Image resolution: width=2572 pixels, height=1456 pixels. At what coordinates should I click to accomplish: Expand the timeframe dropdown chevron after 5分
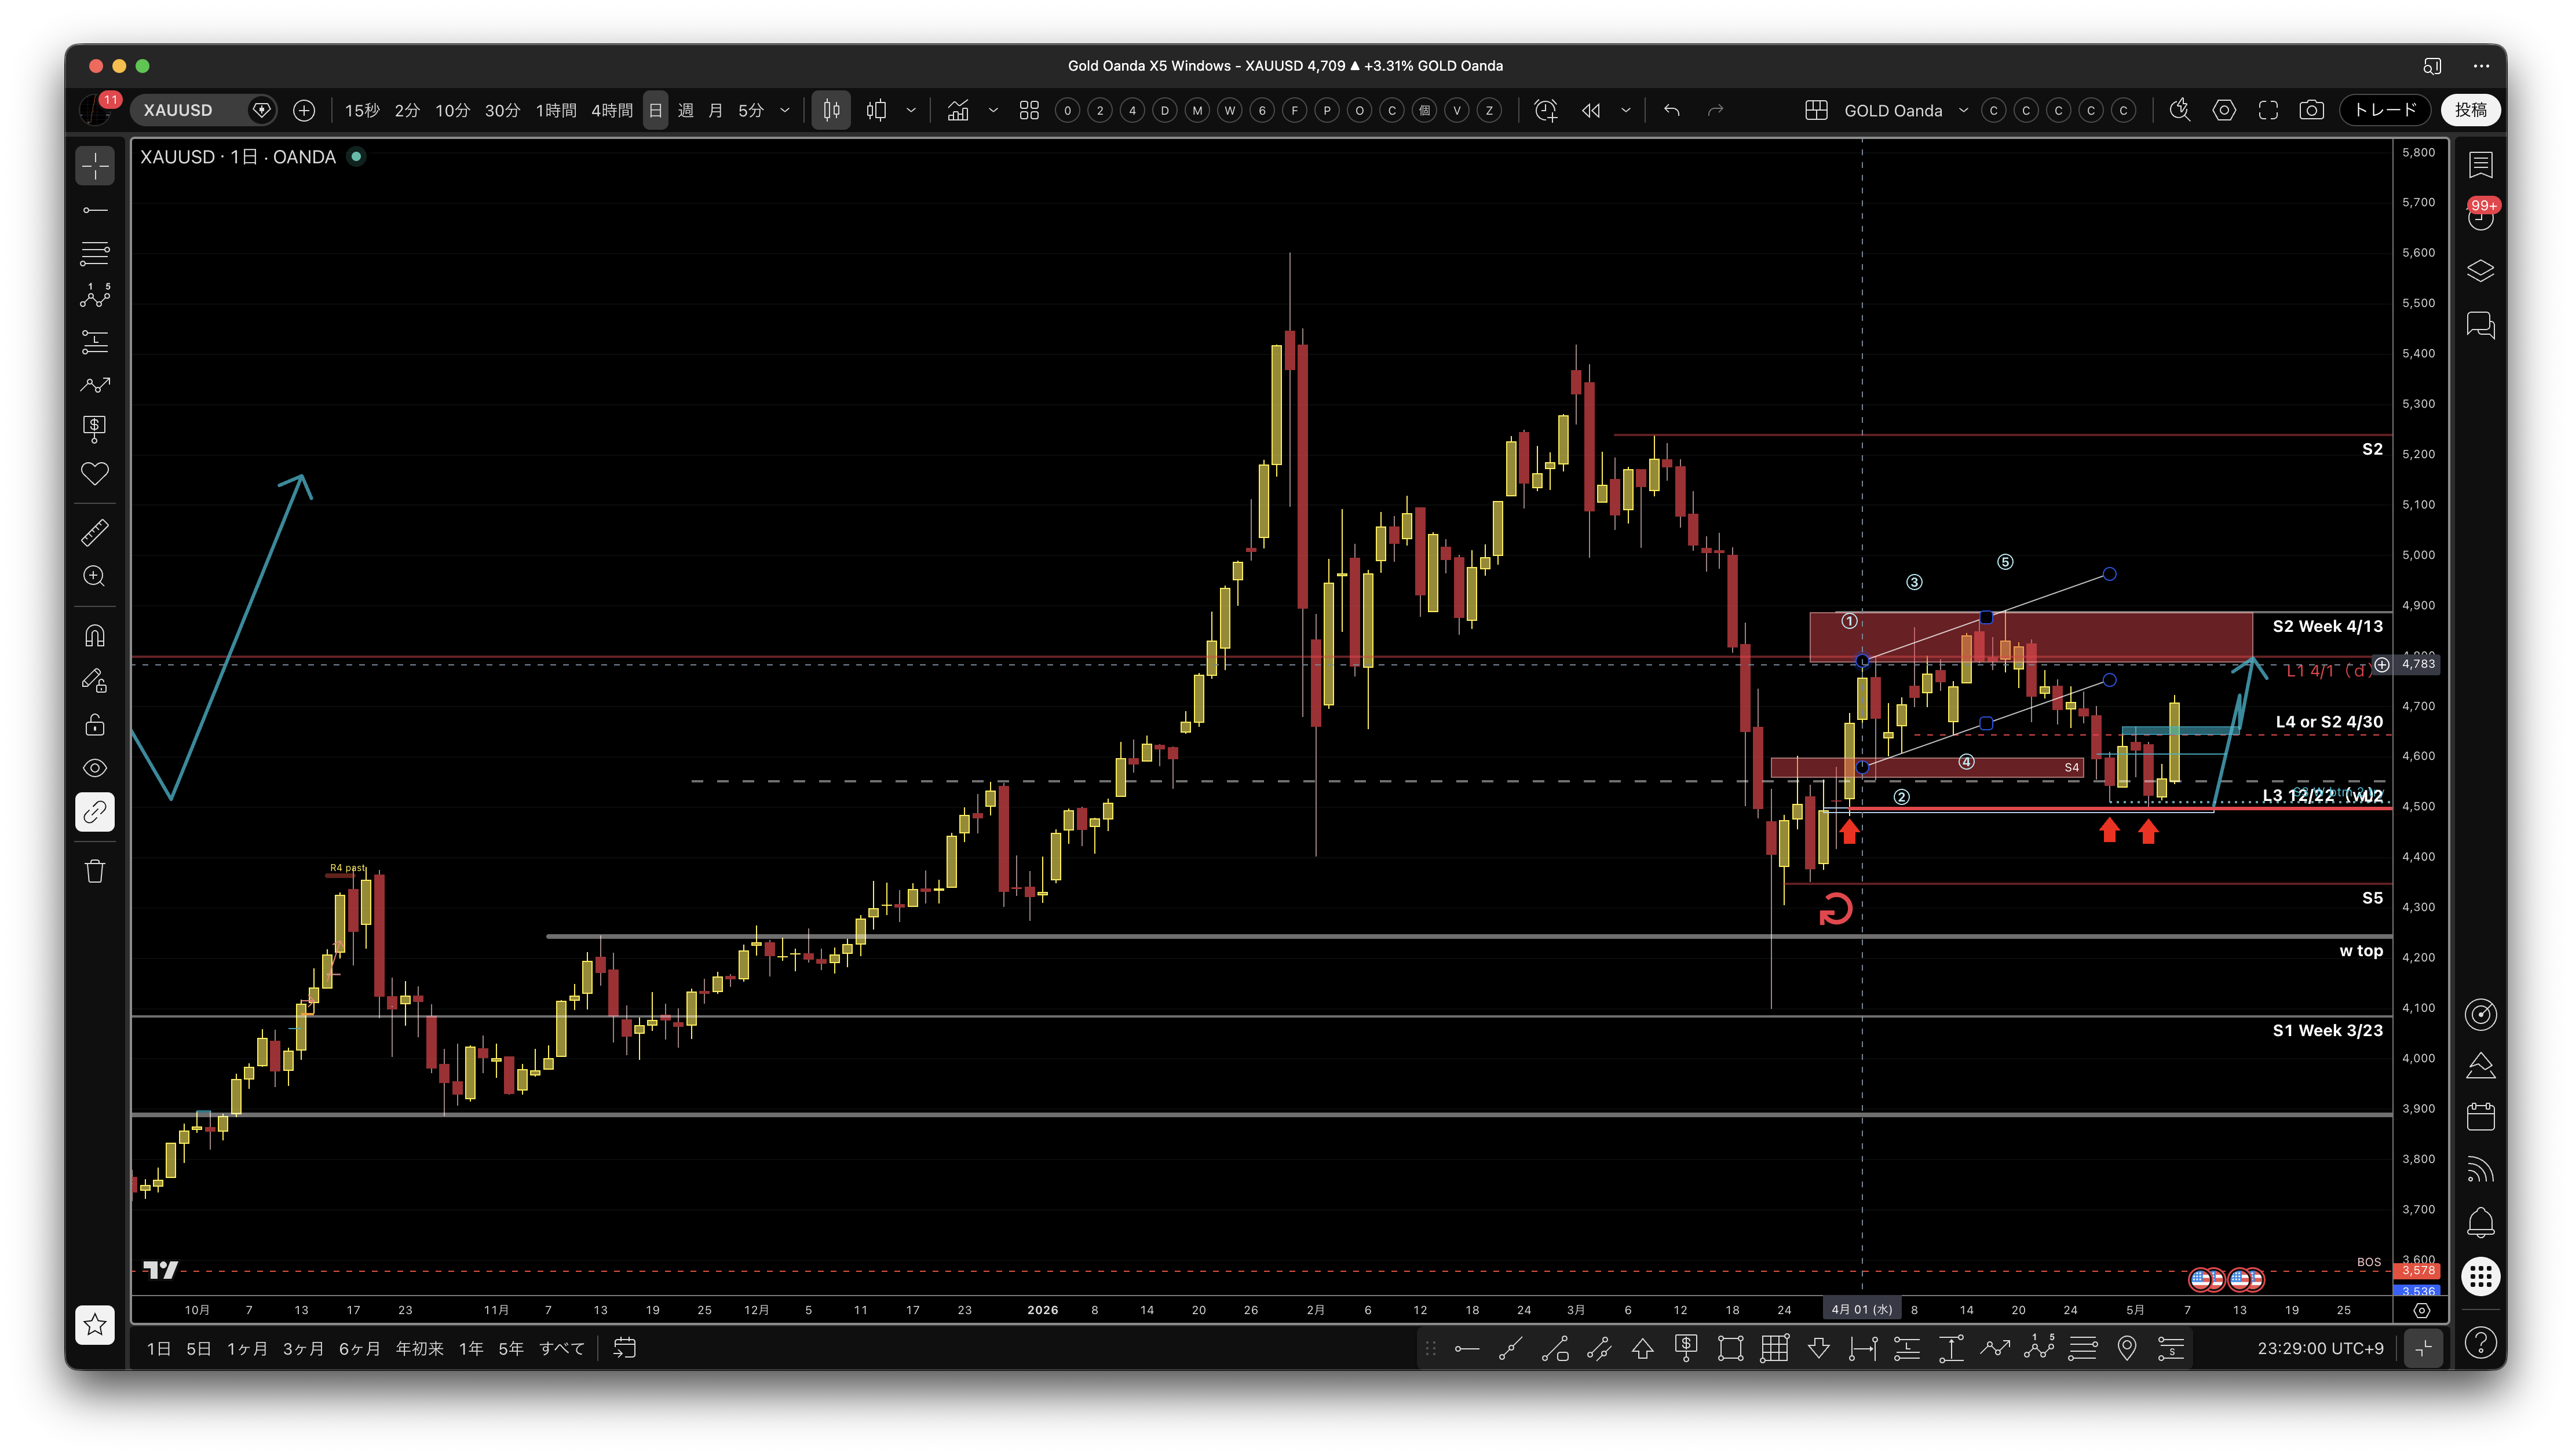coord(785,110)
